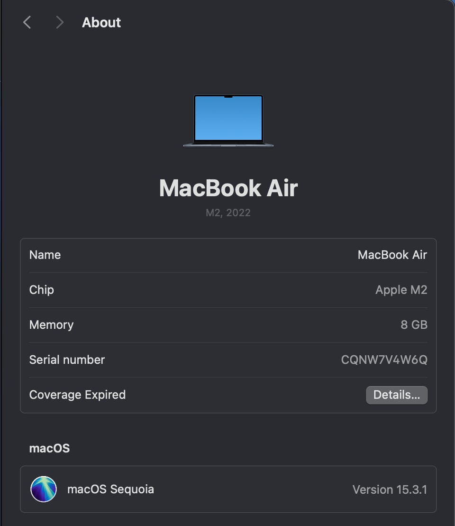The image size is (455, 526).
Task: Go forward using the right chevron arrow
Action: 59,22
